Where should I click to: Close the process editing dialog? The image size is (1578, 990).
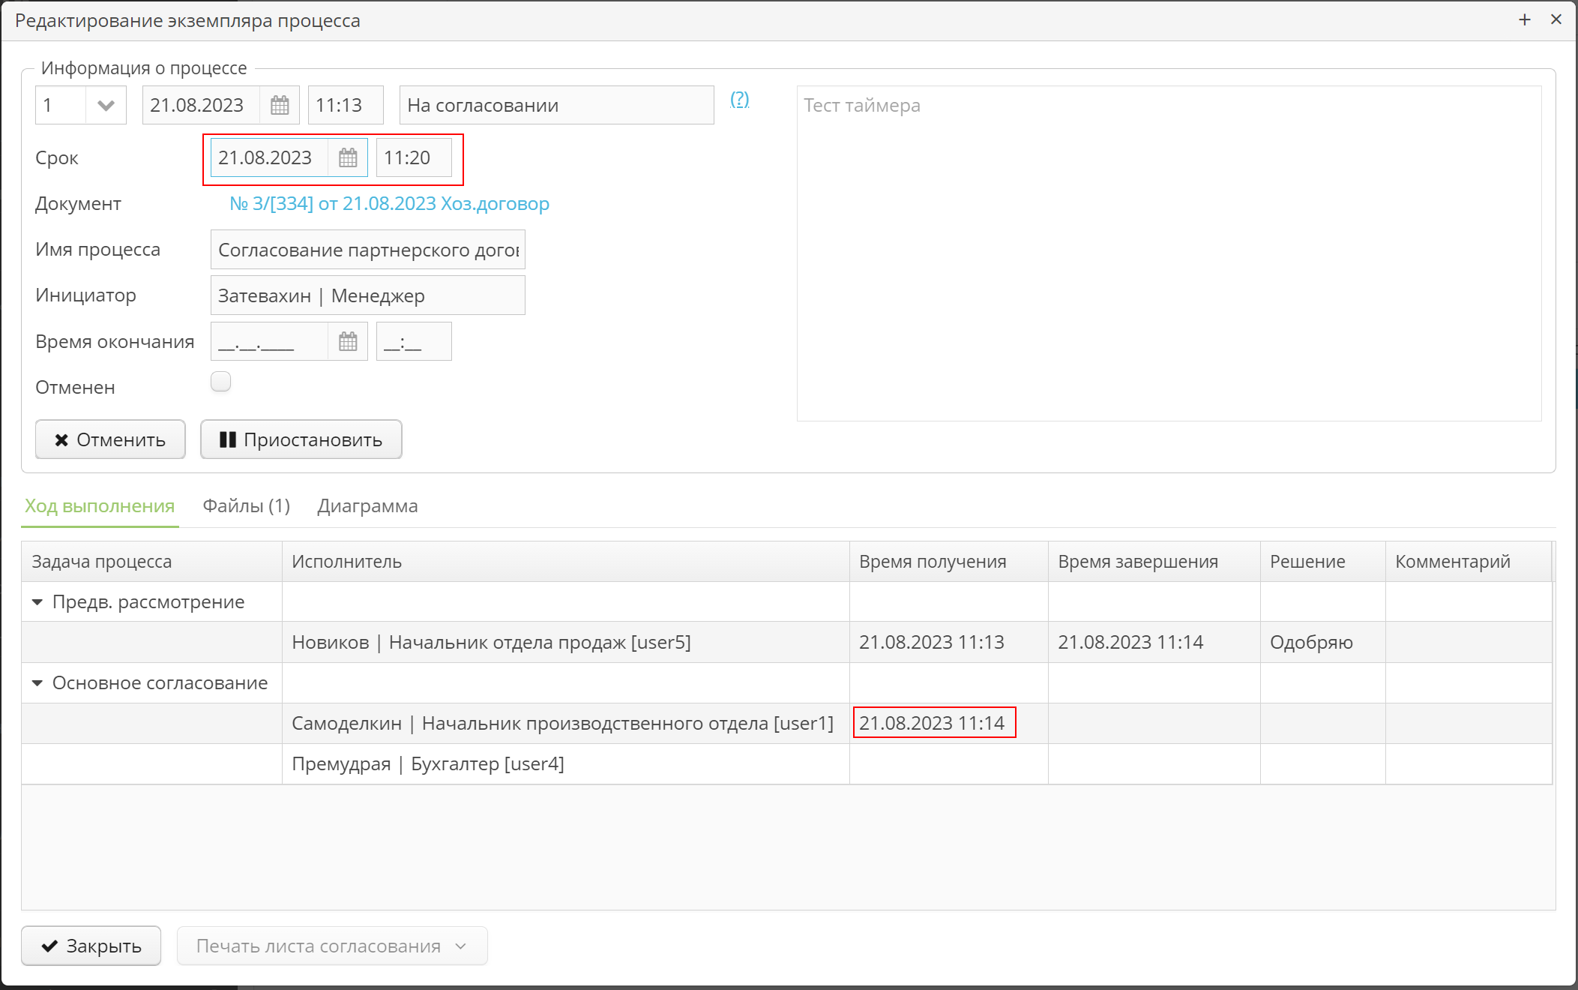pos(1556,20)
